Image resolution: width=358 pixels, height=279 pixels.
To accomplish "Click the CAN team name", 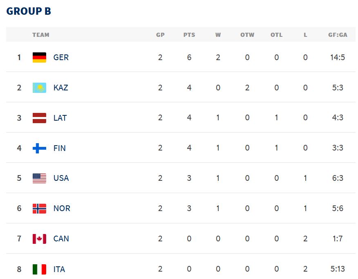I will (x=61, y=239).
